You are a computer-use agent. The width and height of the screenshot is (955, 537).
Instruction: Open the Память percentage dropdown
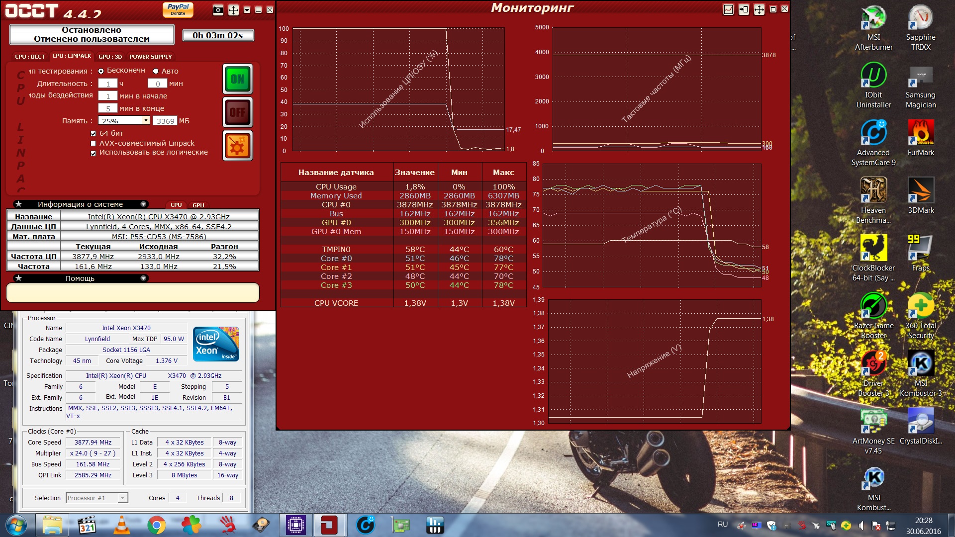click(x=145, y=121)
